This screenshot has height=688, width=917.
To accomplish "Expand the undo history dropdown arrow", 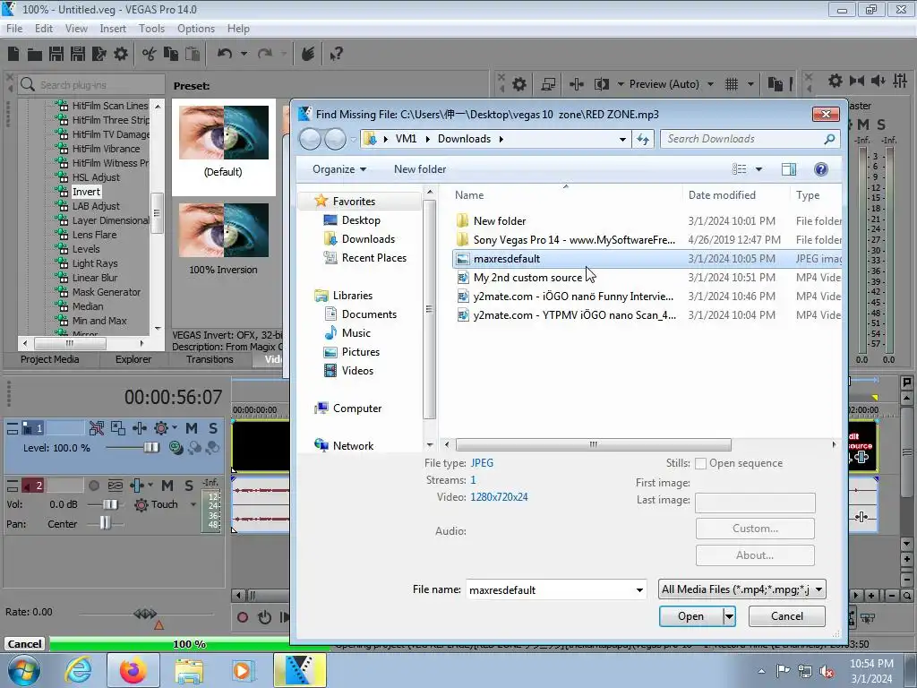I will (x=244, y=54).
